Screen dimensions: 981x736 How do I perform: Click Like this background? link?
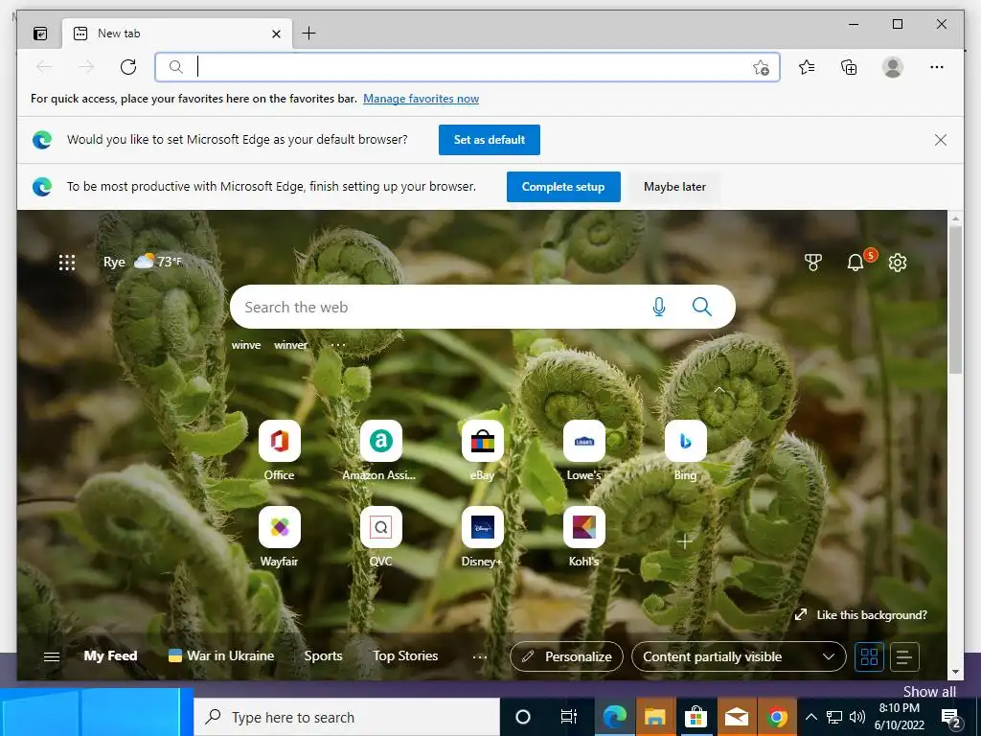tap(861, 615)
